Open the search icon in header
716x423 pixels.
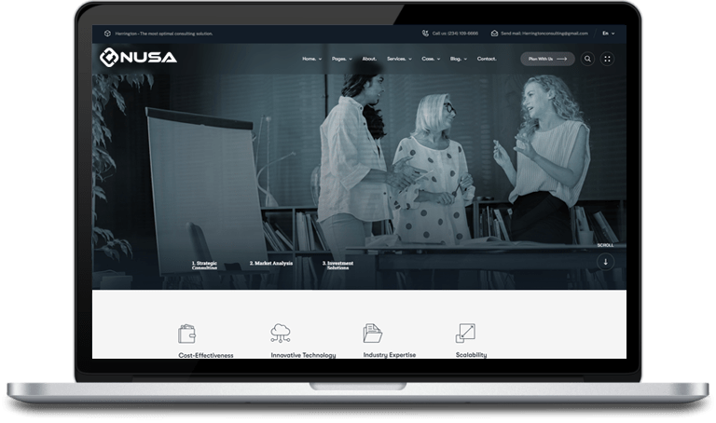(587, 59)
